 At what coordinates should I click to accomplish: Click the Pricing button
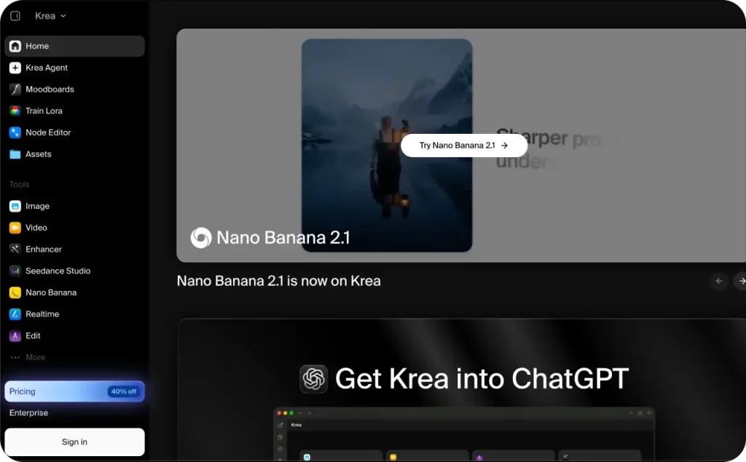point(75,391)
